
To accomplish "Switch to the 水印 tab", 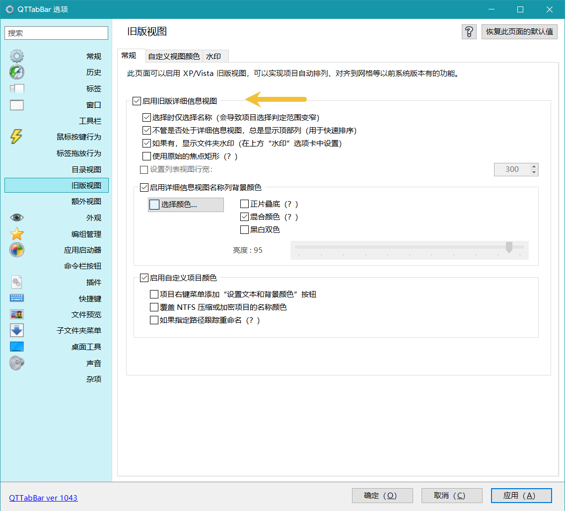I will coord(213,56).
